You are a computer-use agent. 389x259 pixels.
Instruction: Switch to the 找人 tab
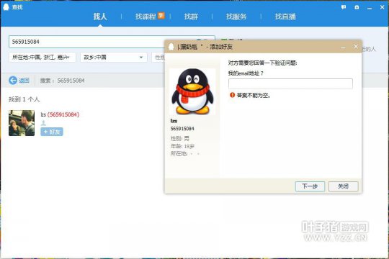click(x=100, y=17)
